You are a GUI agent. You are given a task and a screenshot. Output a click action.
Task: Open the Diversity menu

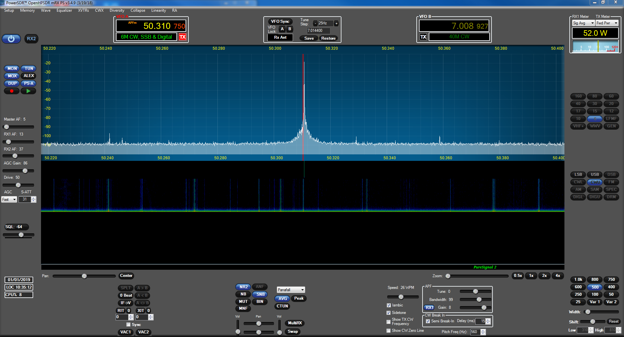click(117, 10)
